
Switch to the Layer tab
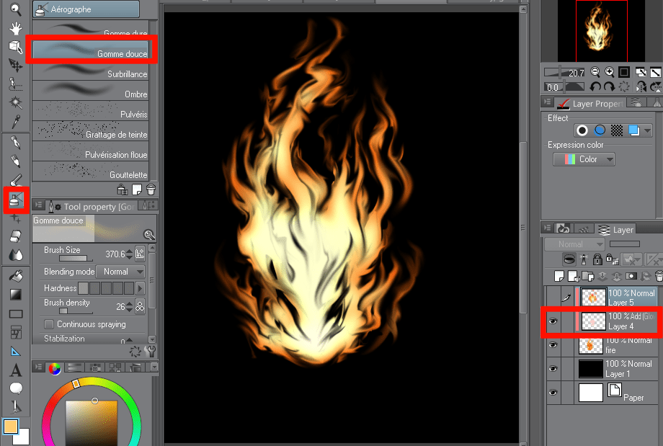click(615, 230)
